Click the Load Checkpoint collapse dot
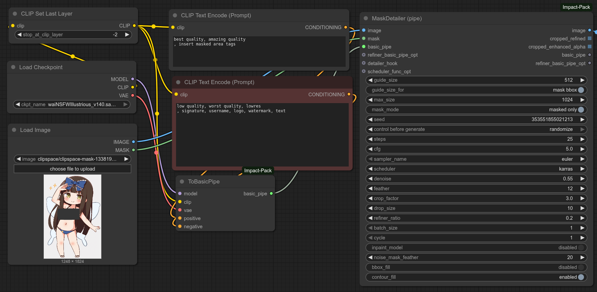597x292 pixels. point(13,67)
